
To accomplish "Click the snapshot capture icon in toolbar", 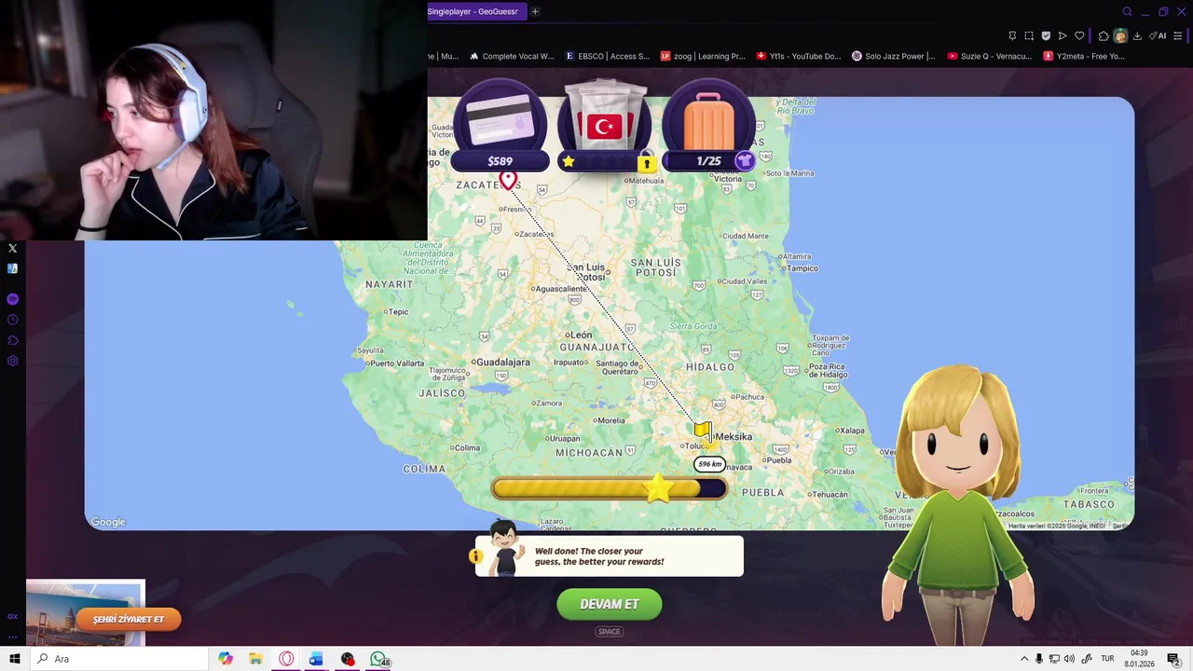I will tap(1029, 35).
